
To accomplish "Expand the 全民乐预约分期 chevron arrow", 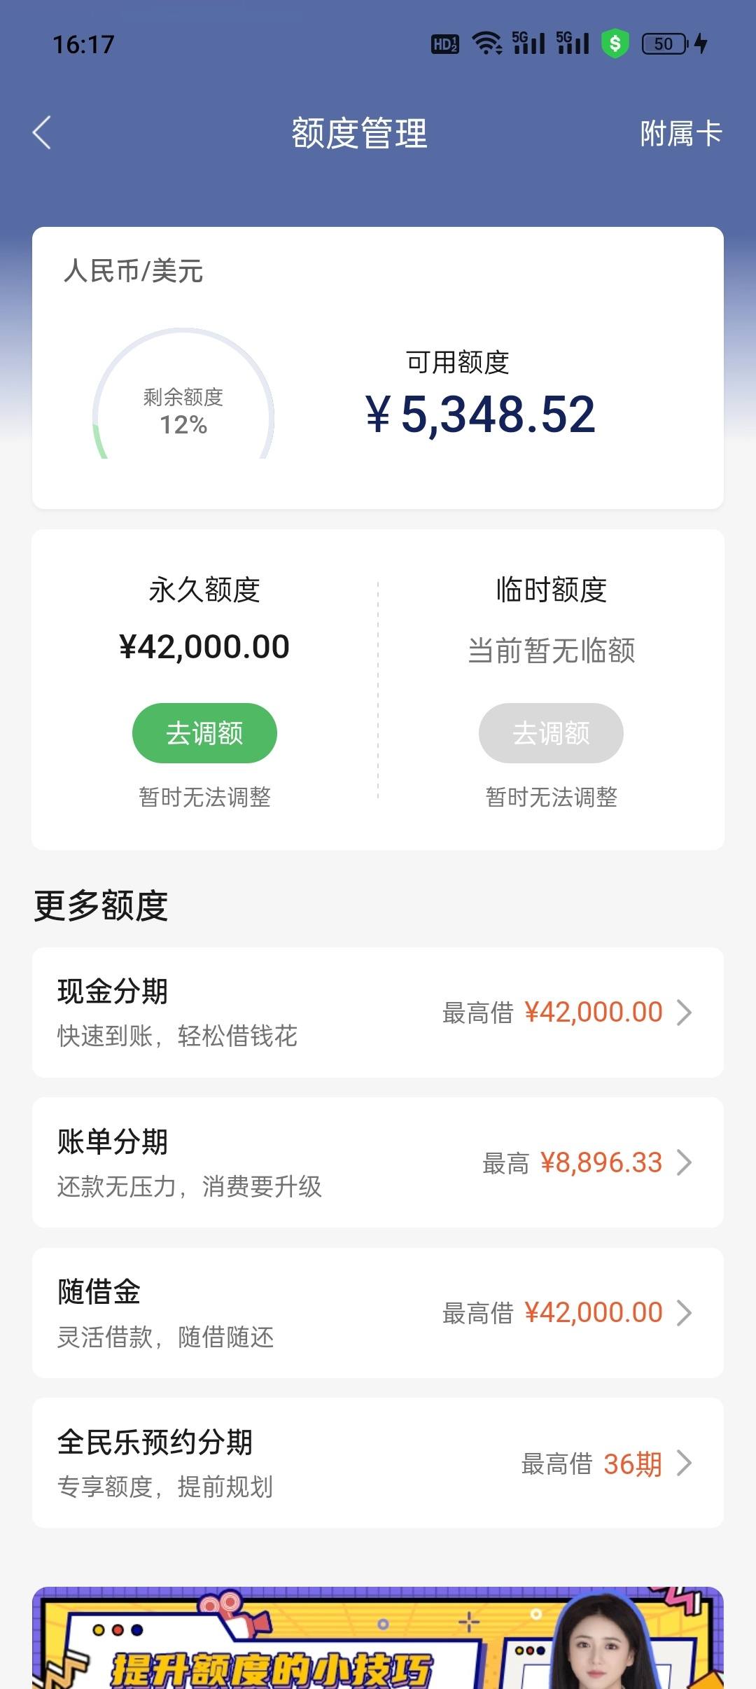I will (x=685, y=1463).
